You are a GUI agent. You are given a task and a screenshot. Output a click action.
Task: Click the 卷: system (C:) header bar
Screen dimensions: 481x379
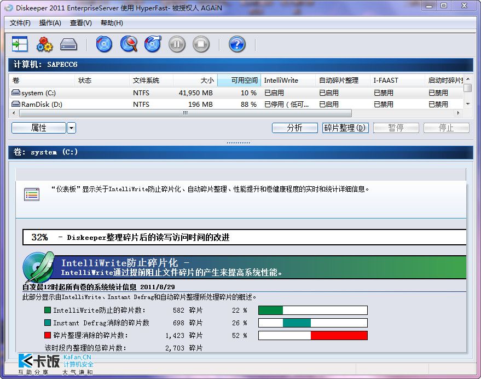(x=241, y=152)
